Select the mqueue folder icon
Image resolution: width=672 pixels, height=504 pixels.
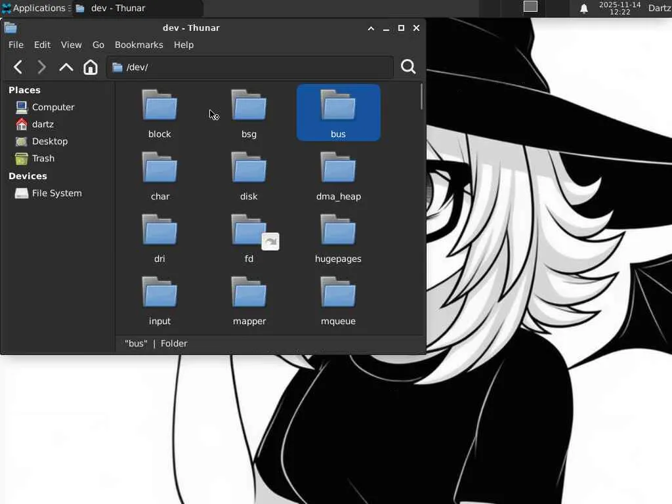click(x=338, y=292)
